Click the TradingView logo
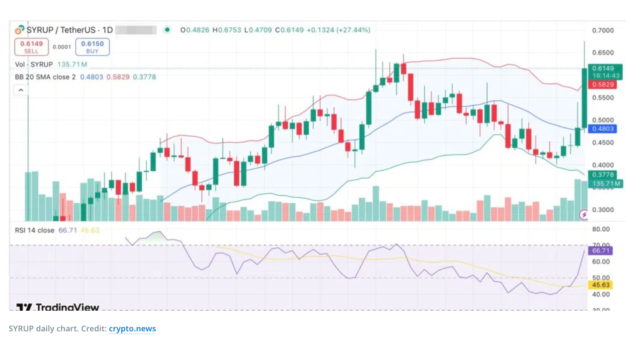The width and height of the screenshot is (629, 345). click(58, 307)
